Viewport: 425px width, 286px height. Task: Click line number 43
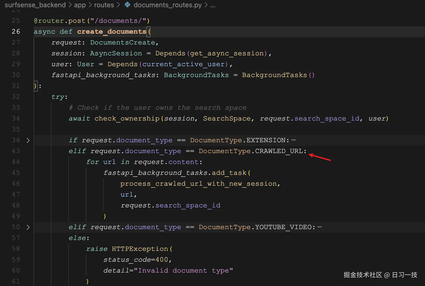[16, 151]
